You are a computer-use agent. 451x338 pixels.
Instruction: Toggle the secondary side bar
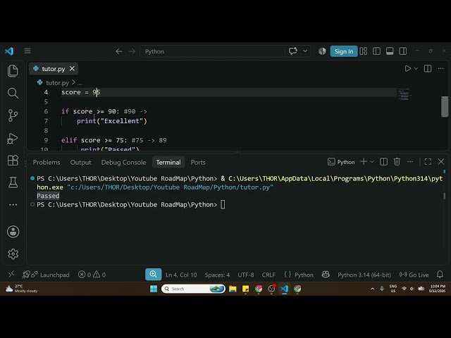click(403, 51)
